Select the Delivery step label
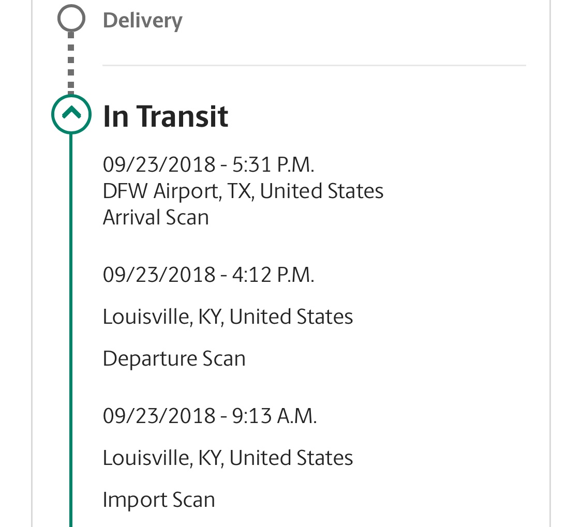582x527 pixels. point(143,21)
